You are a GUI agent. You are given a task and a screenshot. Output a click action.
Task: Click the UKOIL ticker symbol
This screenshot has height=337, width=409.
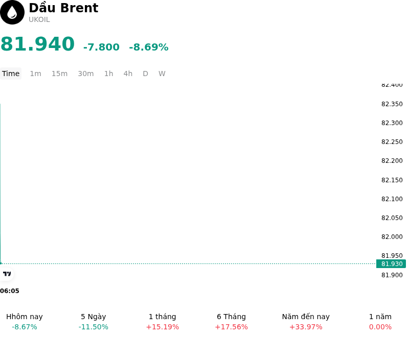(x=39, y=20)
